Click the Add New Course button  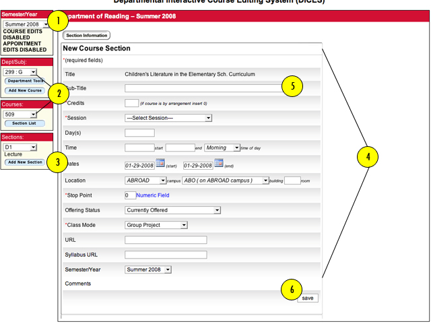[25, 90]
